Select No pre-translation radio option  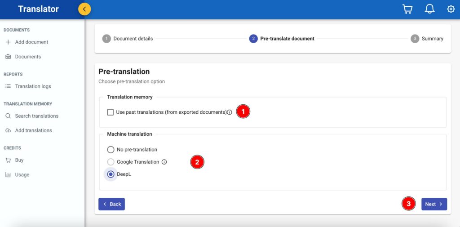pyautogui.click(x=111, y=150)
